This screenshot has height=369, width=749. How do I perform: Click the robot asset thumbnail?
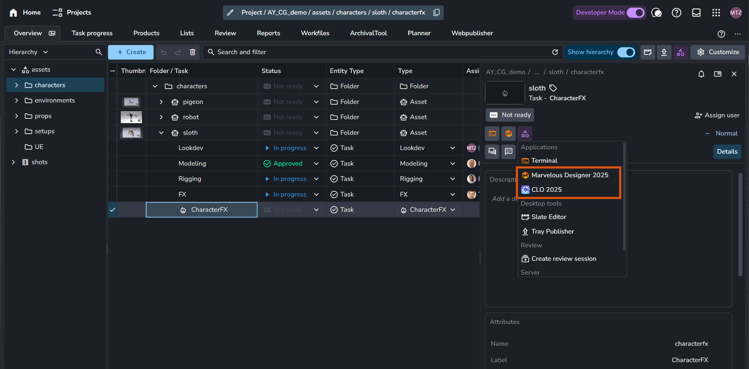pyautogui.click(x=131, y=117)
